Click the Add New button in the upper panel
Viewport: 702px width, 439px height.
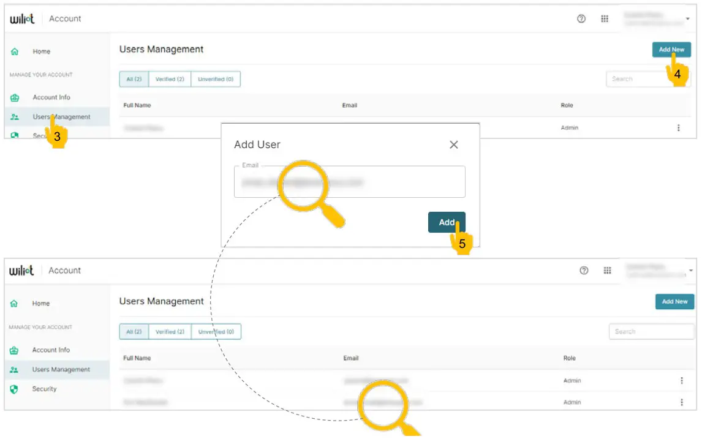point(671,50)
